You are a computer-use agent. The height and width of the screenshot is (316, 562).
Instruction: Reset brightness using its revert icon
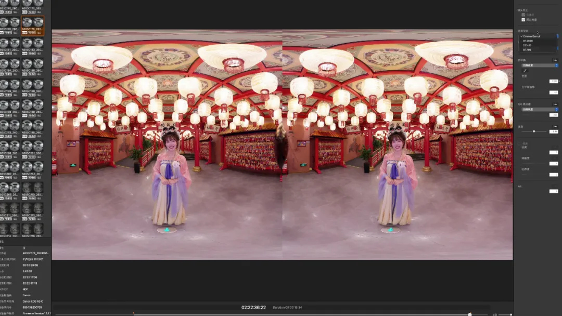(x=555, y=126)
